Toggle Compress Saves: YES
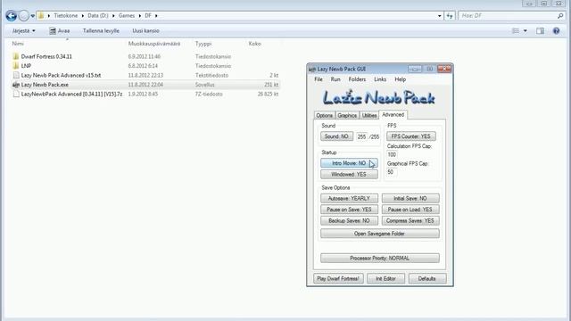This screenshot has width=571, height=321. point(410,221)
